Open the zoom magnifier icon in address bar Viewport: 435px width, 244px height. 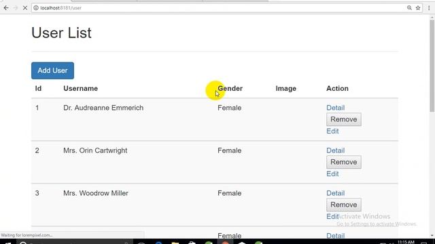point(409,8)
